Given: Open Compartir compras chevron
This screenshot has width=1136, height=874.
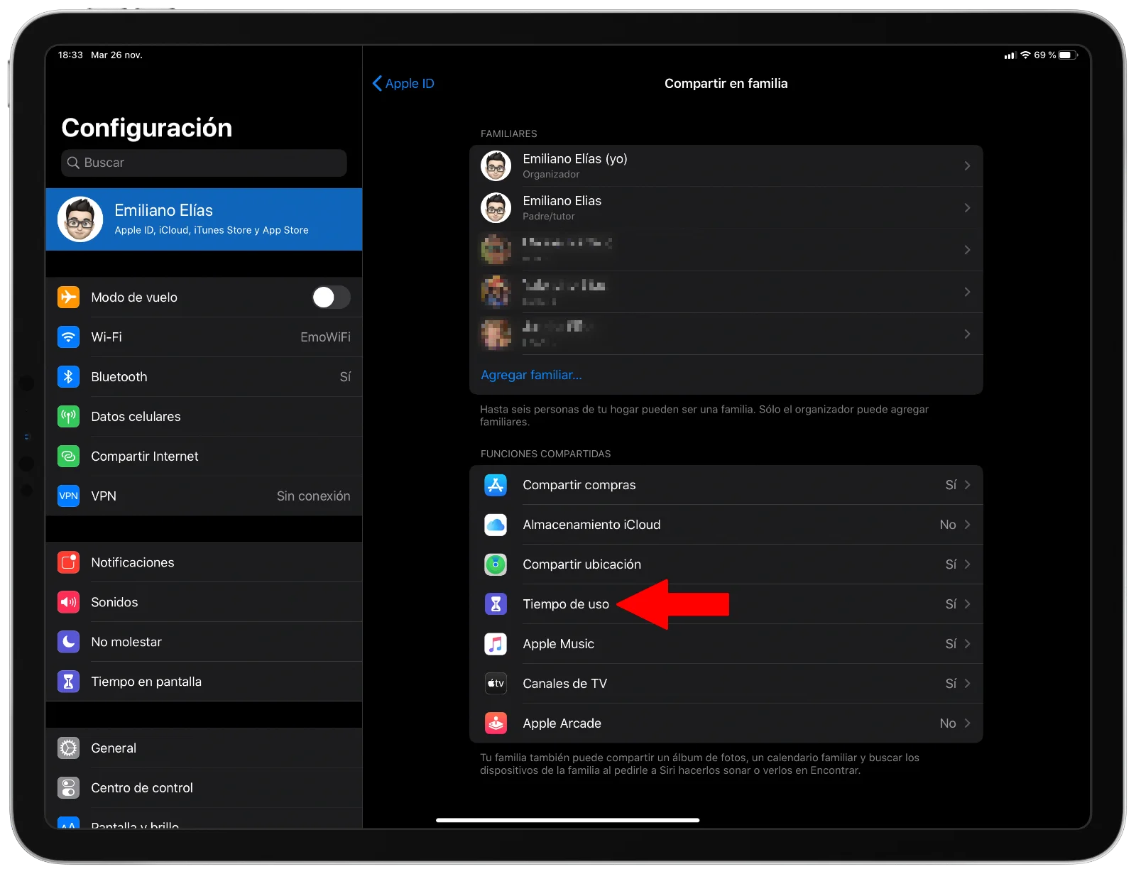Looking at the screenshot, I should pos(967,485).
